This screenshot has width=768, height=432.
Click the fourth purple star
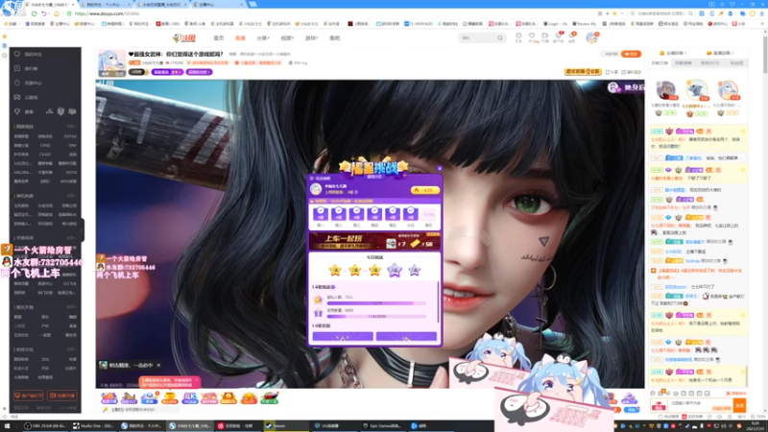(395, 270)
